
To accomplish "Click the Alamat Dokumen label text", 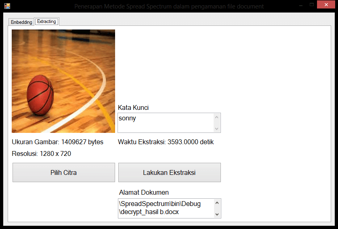I will 144,192.
